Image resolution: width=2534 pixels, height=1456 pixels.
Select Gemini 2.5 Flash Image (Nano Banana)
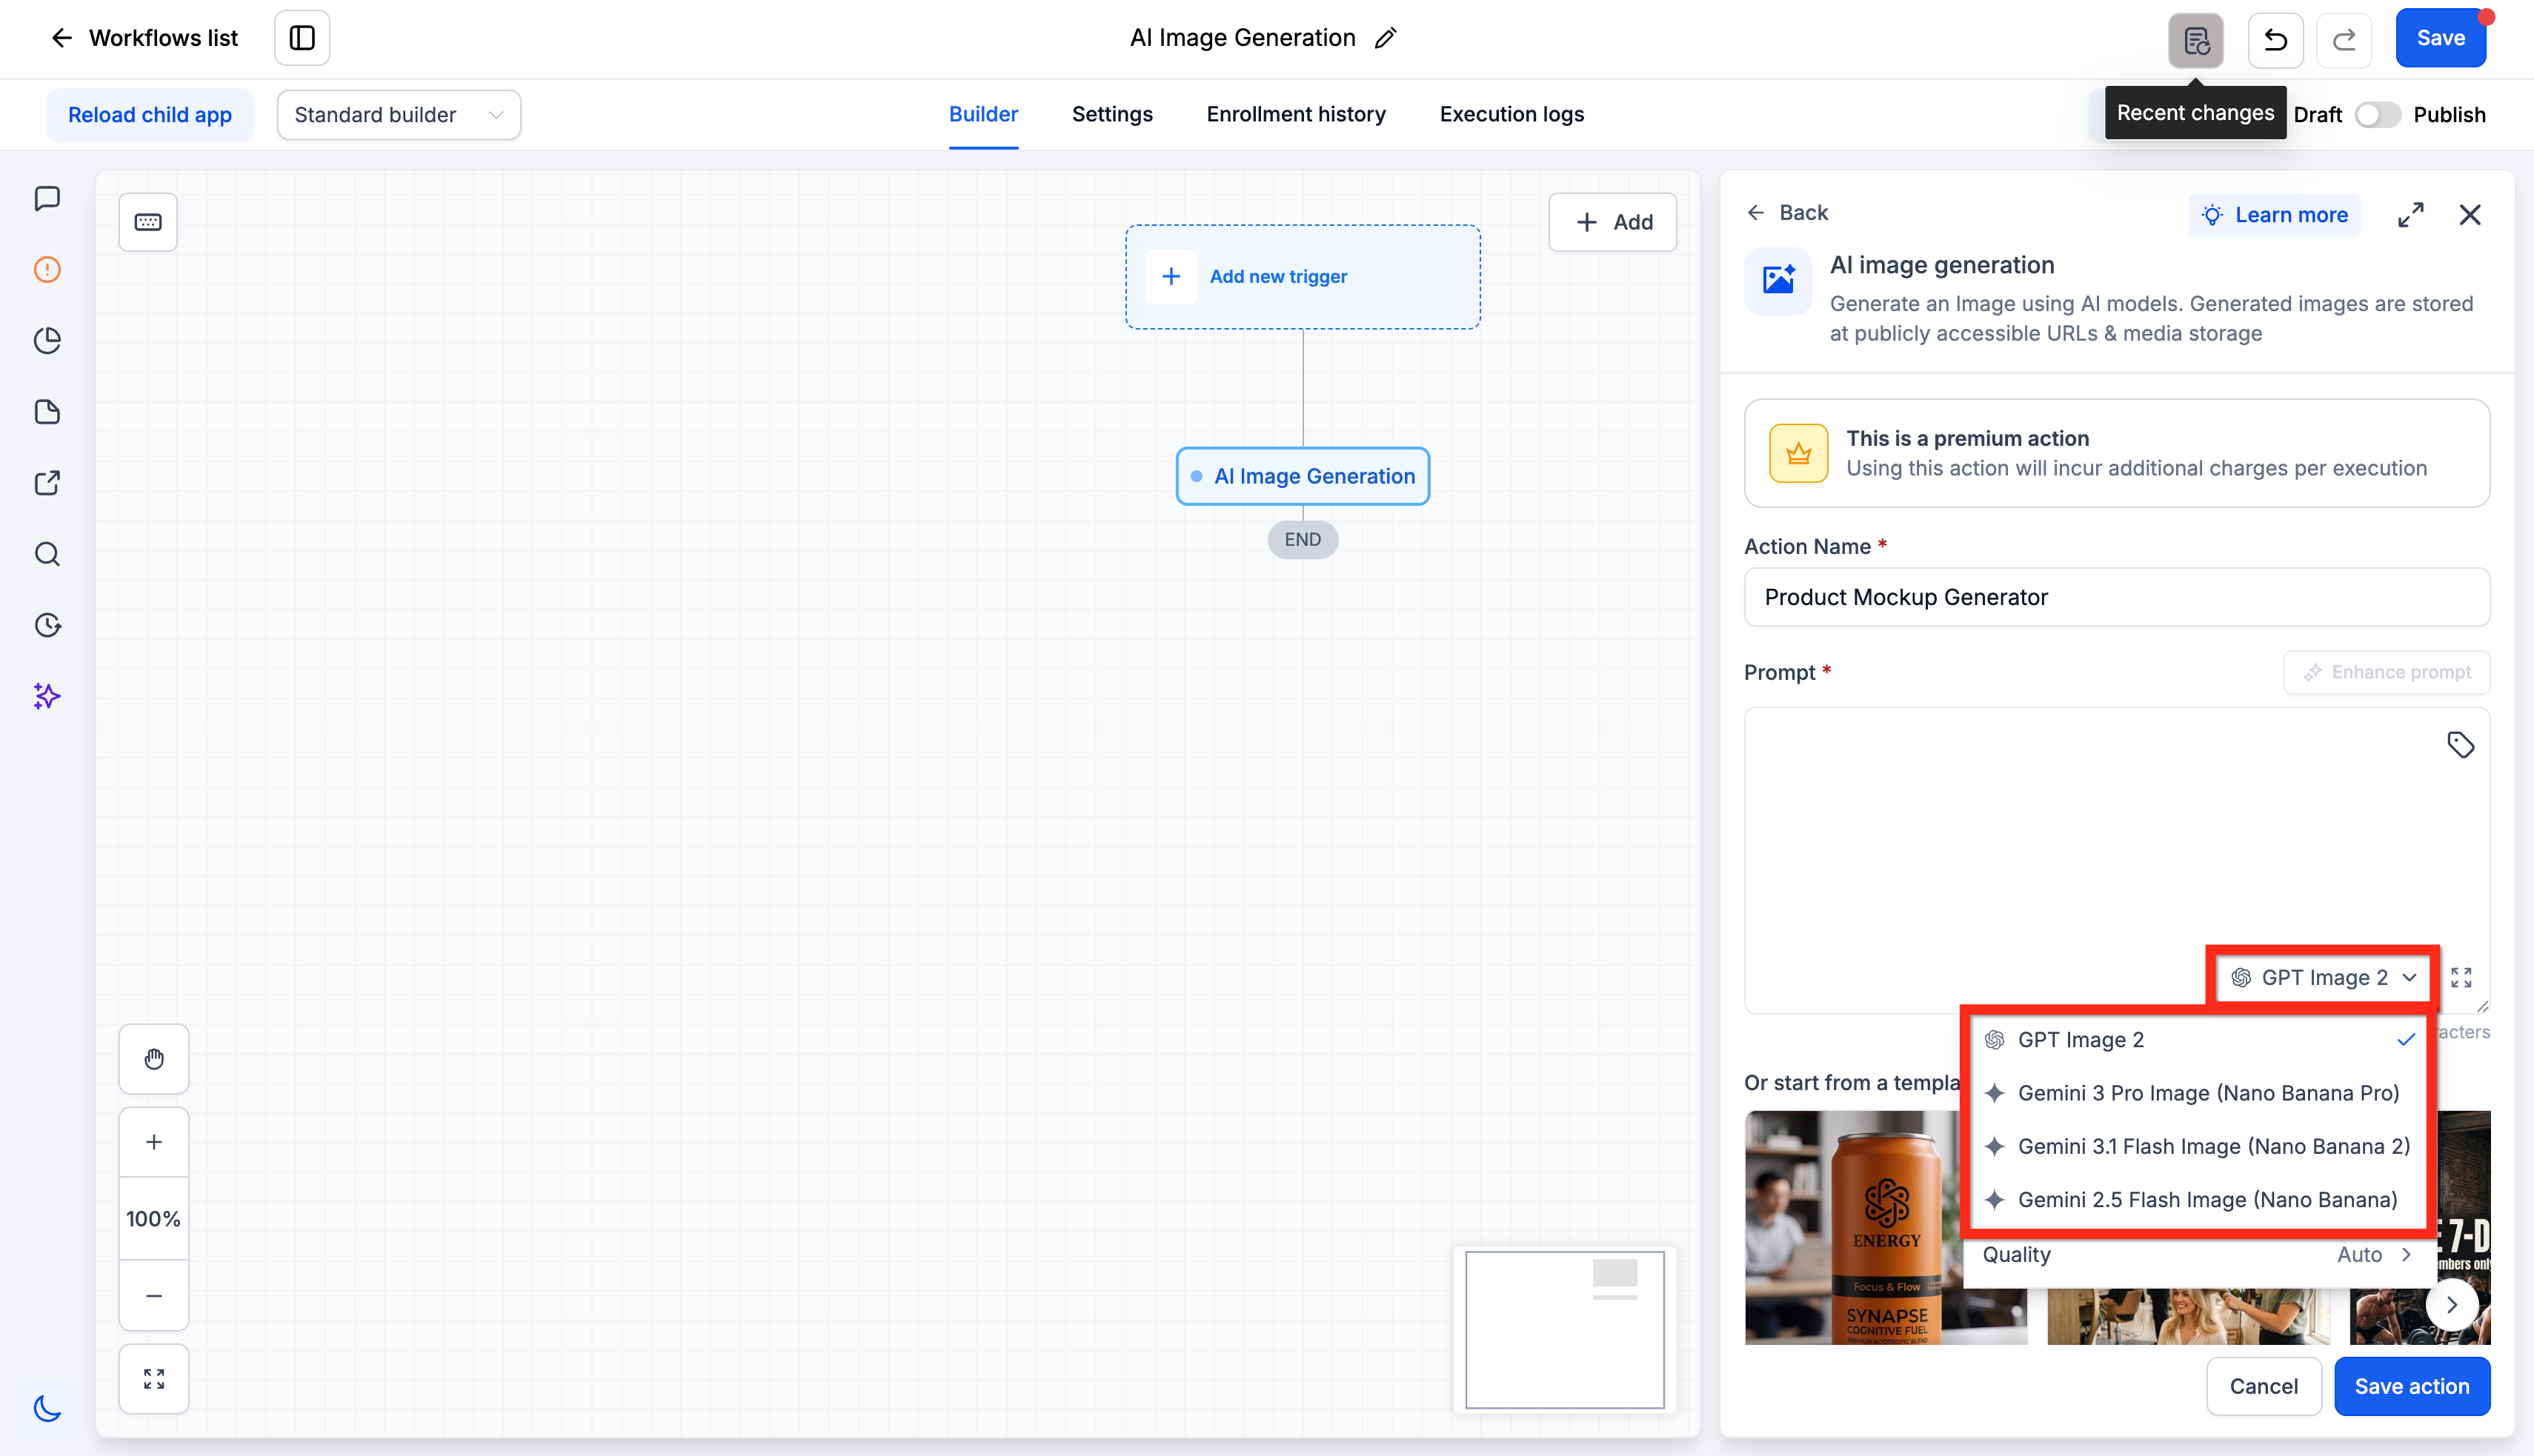tap(2199, 1199)
